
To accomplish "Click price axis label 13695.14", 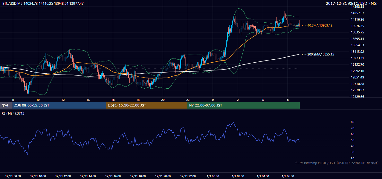I will point(357,39).
